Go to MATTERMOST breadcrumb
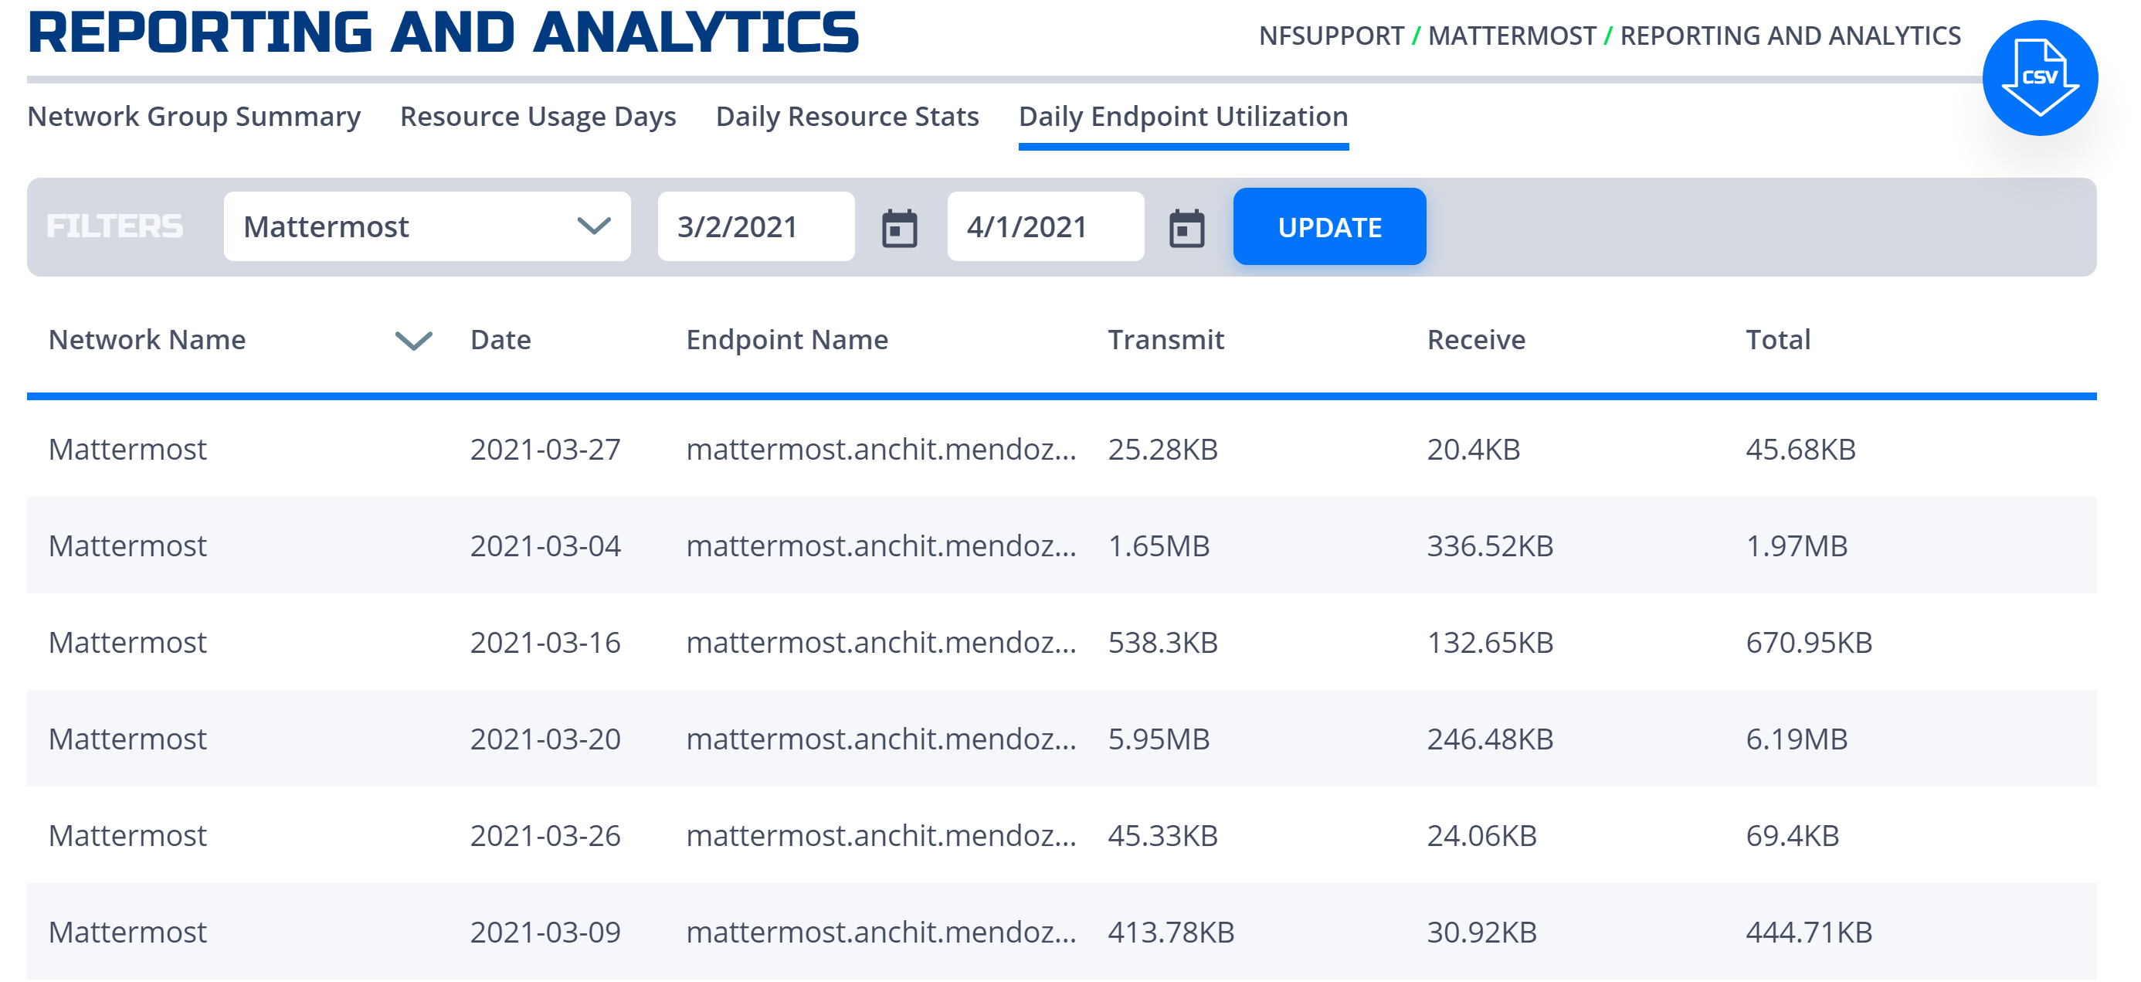 tap(1511, 36)
